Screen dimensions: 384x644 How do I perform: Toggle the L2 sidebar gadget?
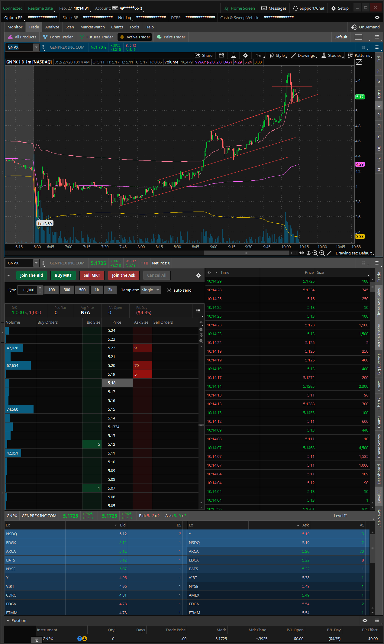pyautogui.click(x=379, y=159)
